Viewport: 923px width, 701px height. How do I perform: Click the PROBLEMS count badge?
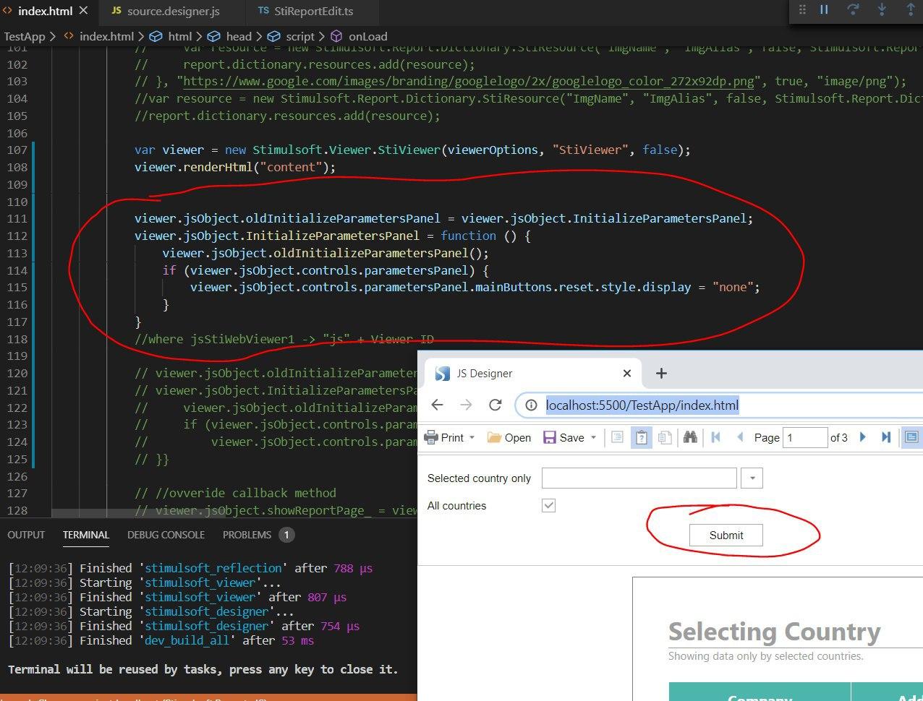[286, 535]
